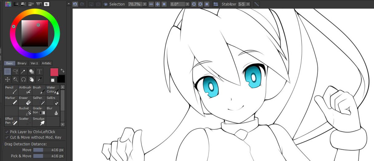This screenshot has height=161, width=374.
Task: Toggle the scratchpad panel
Action: coord(46,4)
